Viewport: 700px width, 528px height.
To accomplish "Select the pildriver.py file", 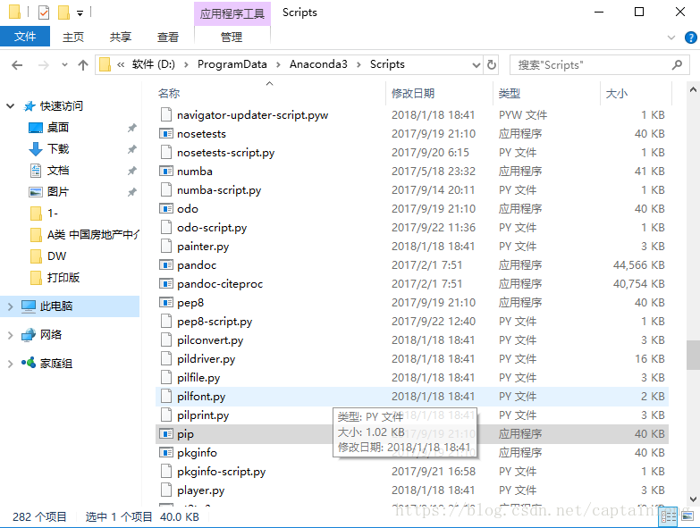I will click(206, 359).
